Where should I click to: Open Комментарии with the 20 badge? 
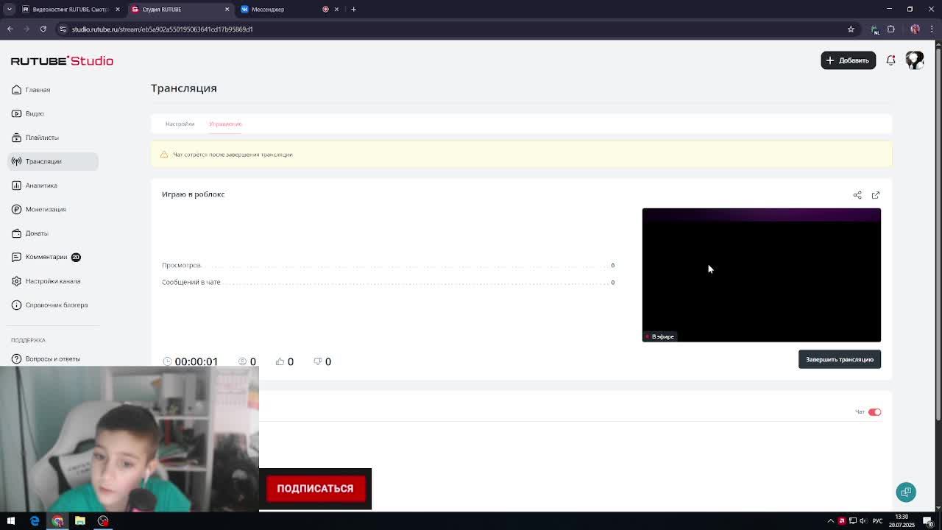(x=46, y=257)
